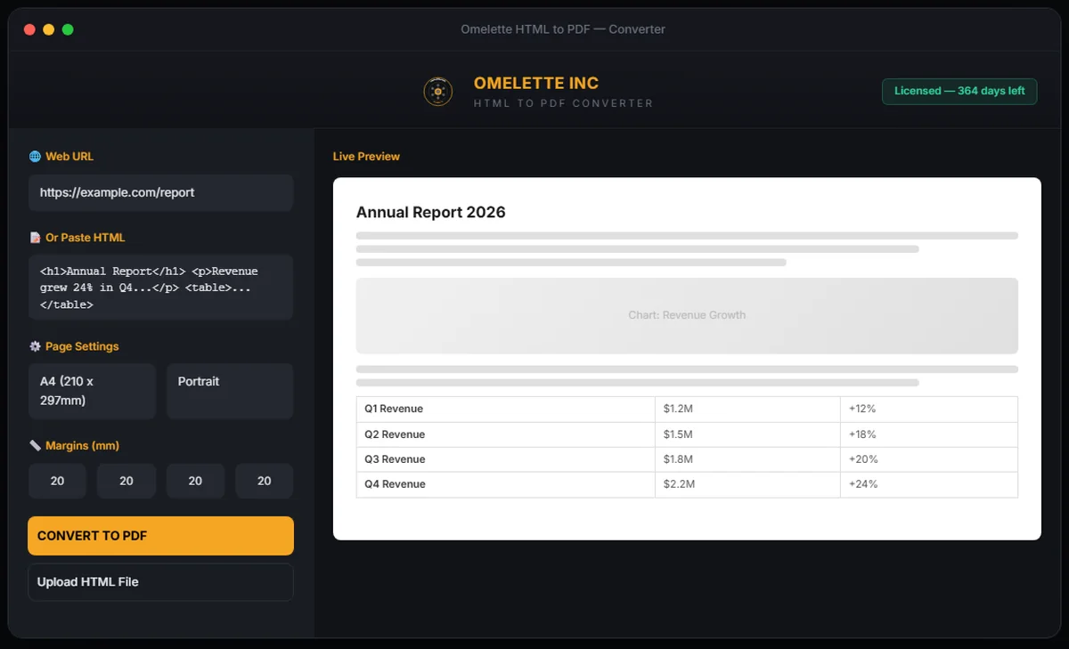Select the "$2.2M" value cell
Screen dimensions: 1069x649
coord(747,484)
